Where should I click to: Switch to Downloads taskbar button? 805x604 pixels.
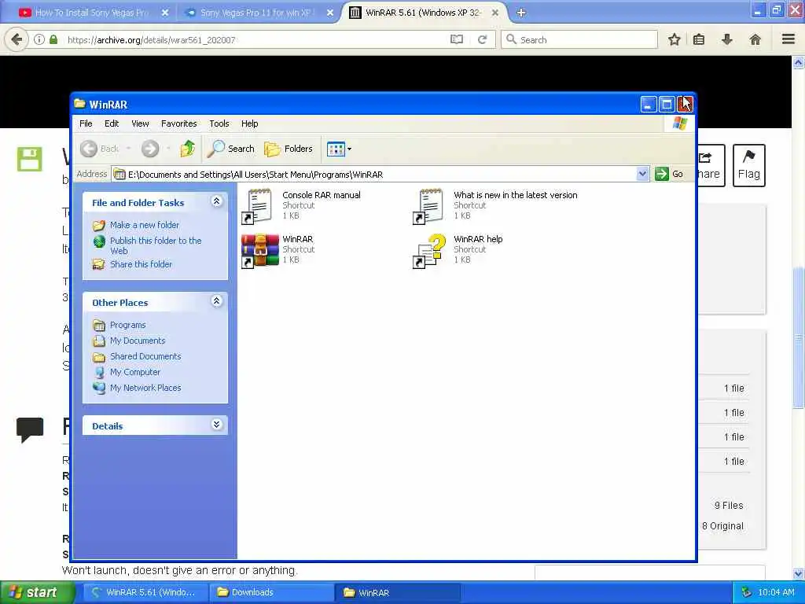271,593
